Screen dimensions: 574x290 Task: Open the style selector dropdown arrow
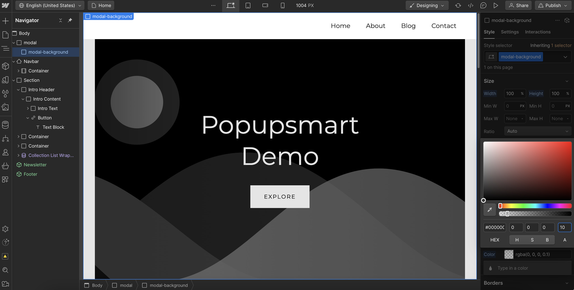pyautogui.click(x=565, y=57)
